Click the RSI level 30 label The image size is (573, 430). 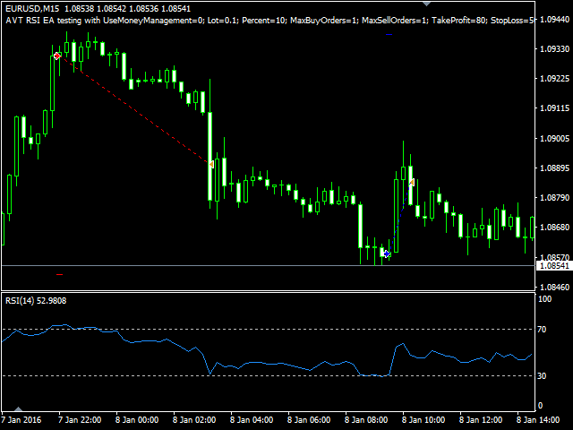543,376
